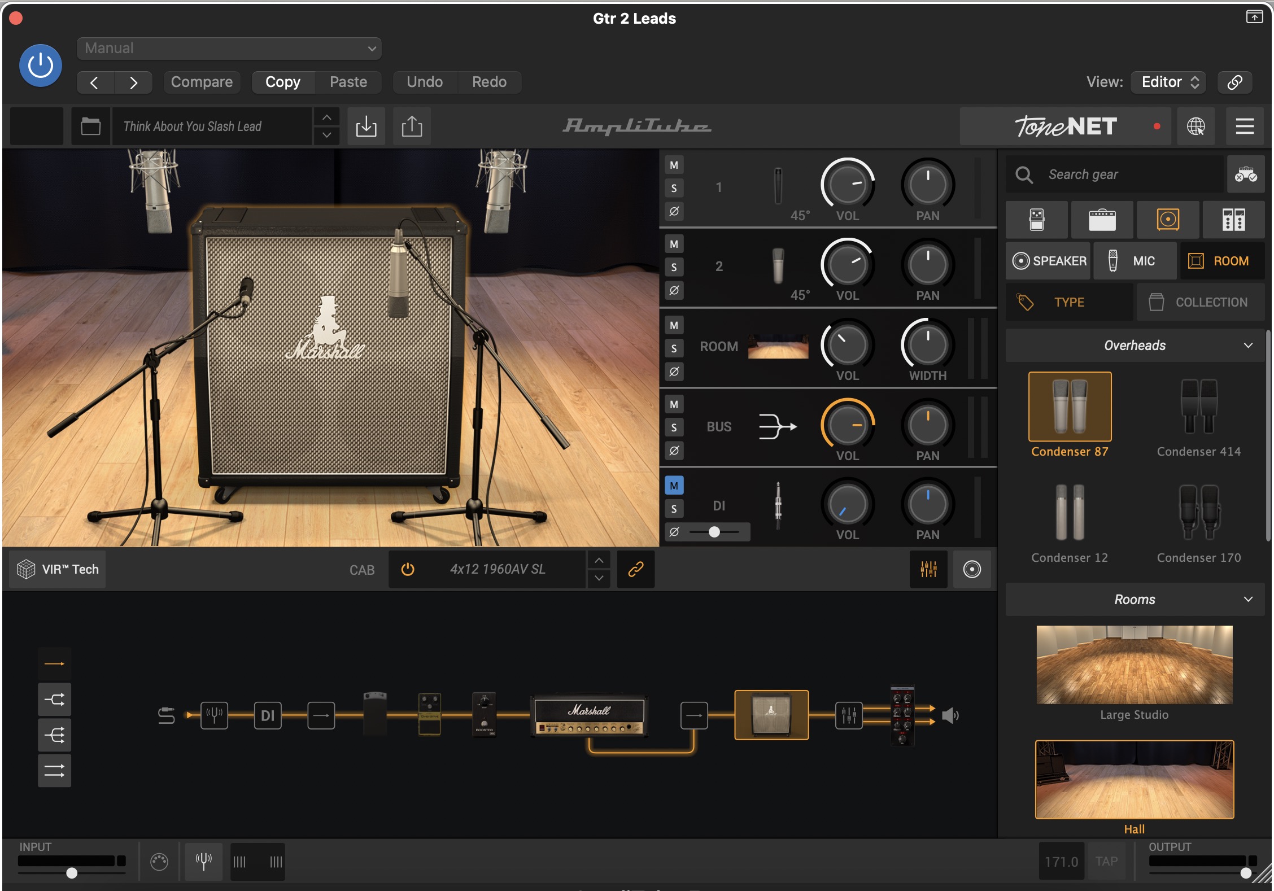1274x891 pixels.
Task: Save preset using the download-tray icon
Action: click(x=366, y=126)
